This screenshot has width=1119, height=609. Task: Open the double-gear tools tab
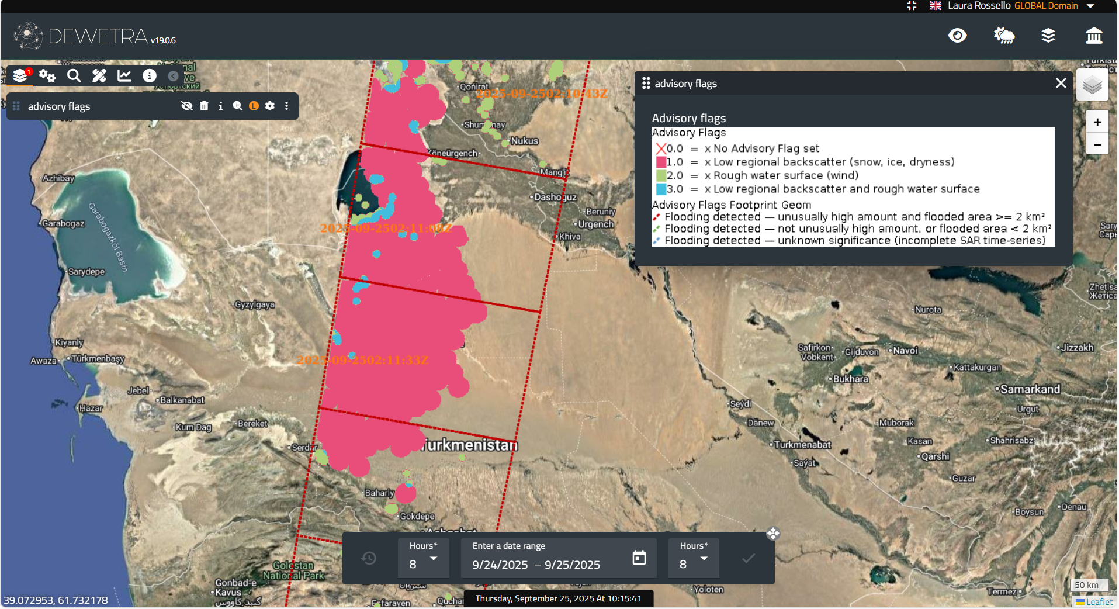47,76
